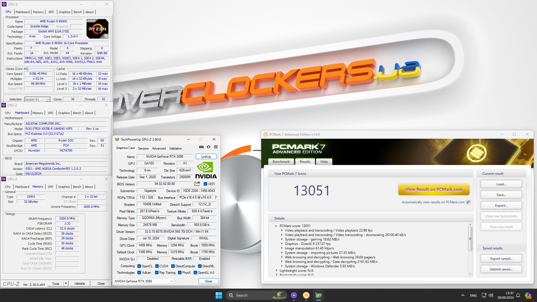537x302 pixels.
Task: Collapse the PCMark score: 13051 tree node
Action: [x=276, y=226]
